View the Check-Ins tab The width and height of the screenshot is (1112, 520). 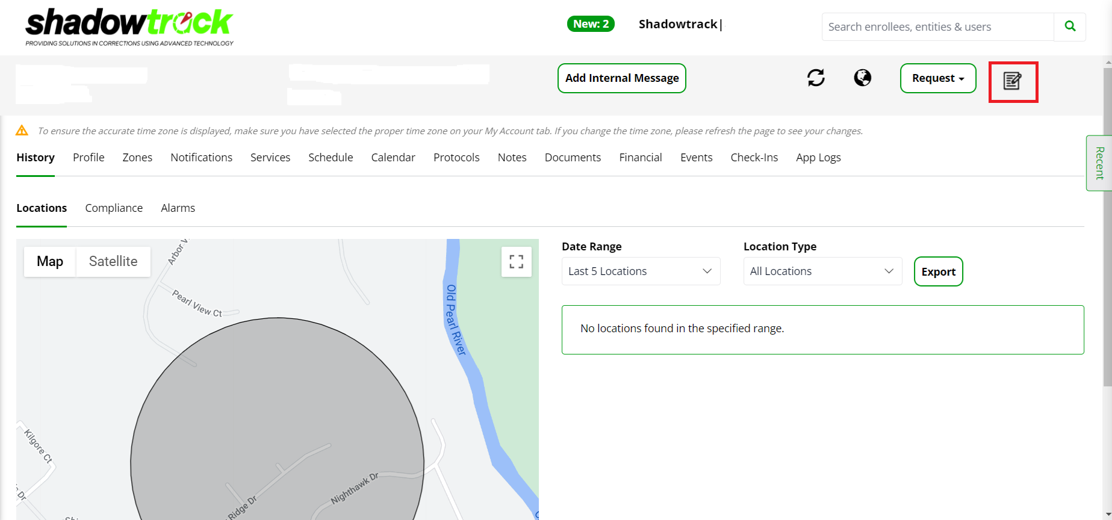point(754,158)
